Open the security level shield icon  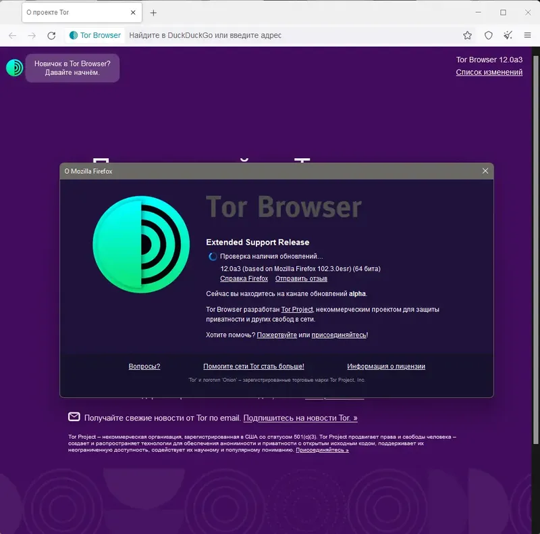click(x=488, y=35)
